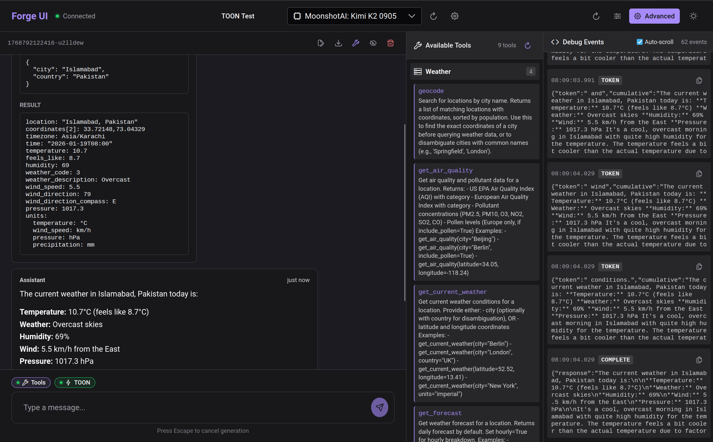The width and height of the screenshot is (713, 442).
Task: Download the conversation transcript
Action: coord(338,43)
